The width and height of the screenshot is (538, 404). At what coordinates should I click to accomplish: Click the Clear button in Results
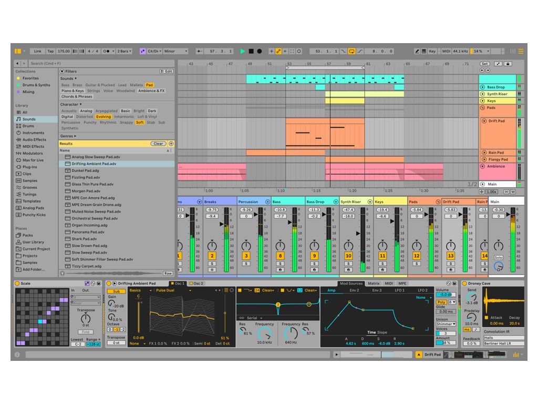158,144
